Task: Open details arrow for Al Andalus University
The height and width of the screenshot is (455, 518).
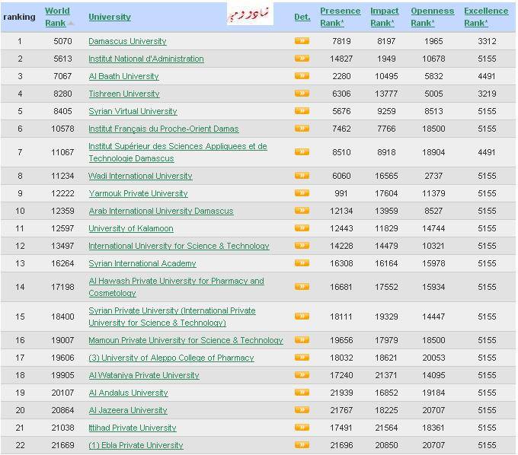Action: (x=302, y=393)
